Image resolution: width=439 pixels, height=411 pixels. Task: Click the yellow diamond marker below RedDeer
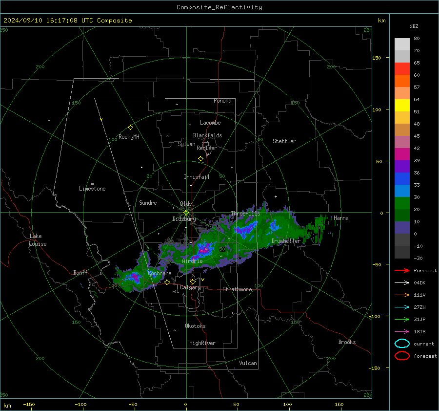tap(201, 159)
